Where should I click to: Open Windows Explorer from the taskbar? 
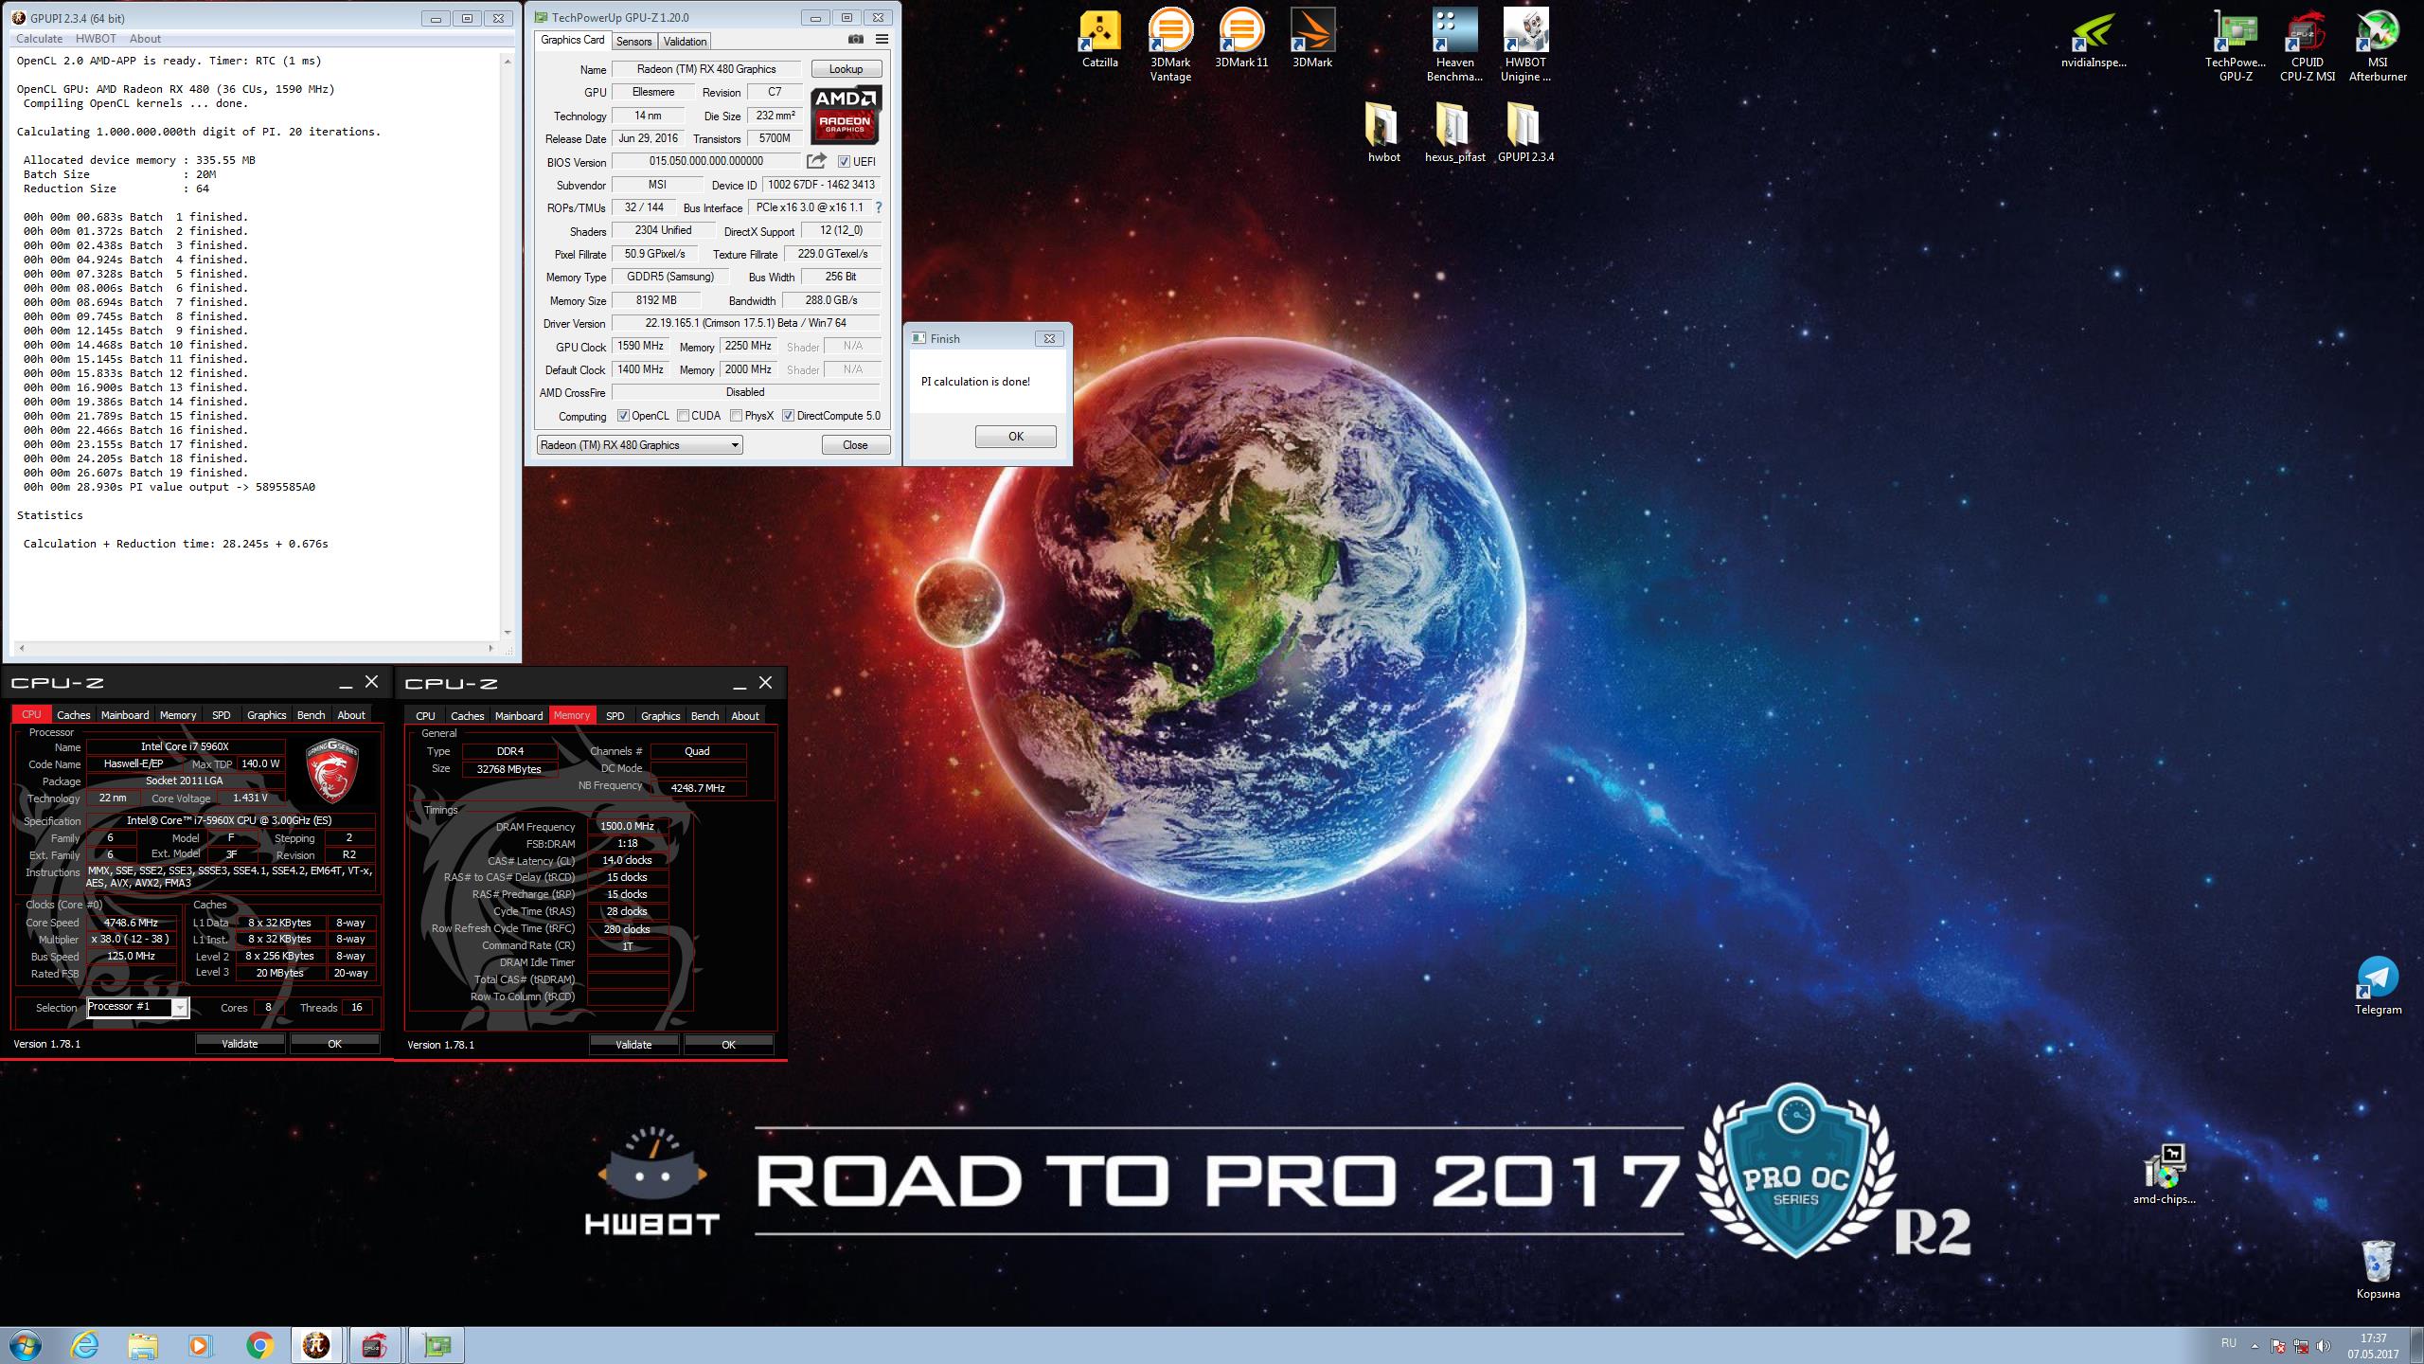pos(143,1345)
